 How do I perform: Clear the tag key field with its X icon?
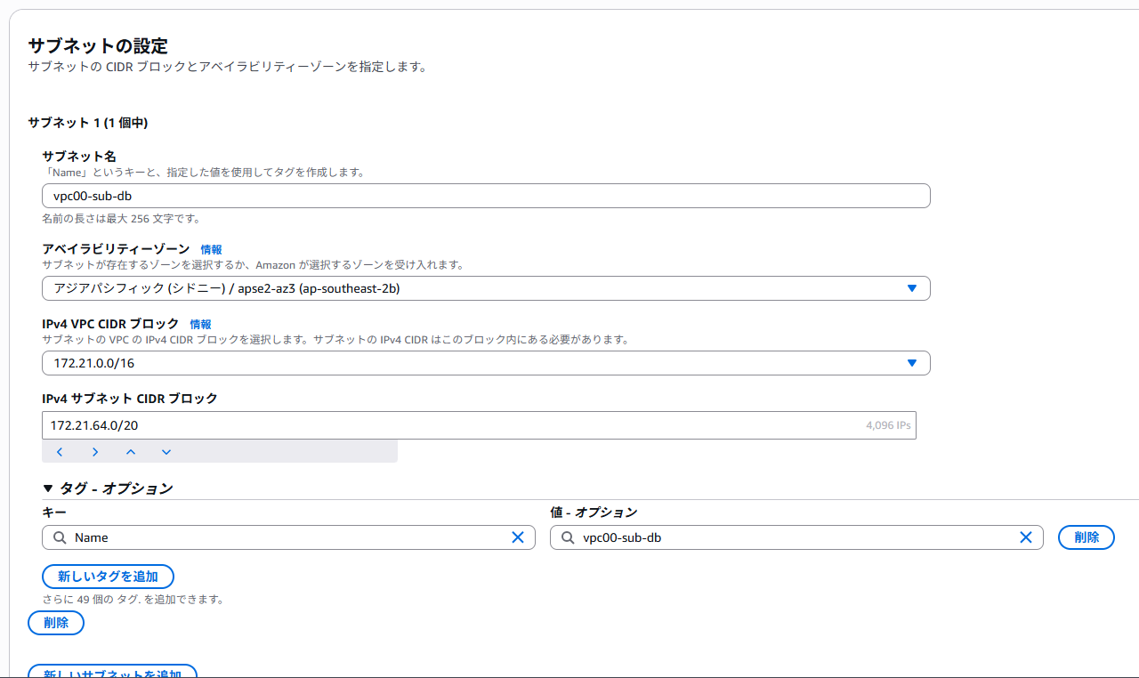pos(518,537)
